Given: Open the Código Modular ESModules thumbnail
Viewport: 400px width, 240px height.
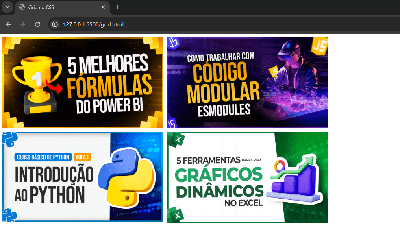Looking at the screenshot, I should pos(247,81).
